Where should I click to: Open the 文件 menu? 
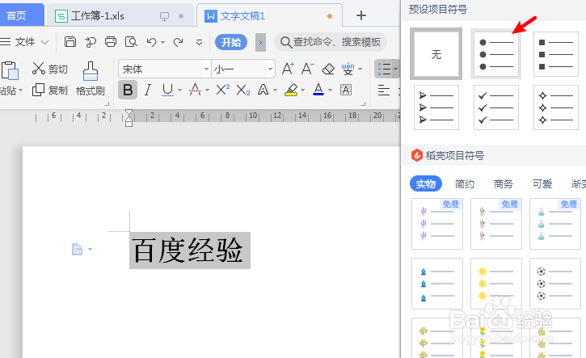pyautogui.click(x=24, y=42)
